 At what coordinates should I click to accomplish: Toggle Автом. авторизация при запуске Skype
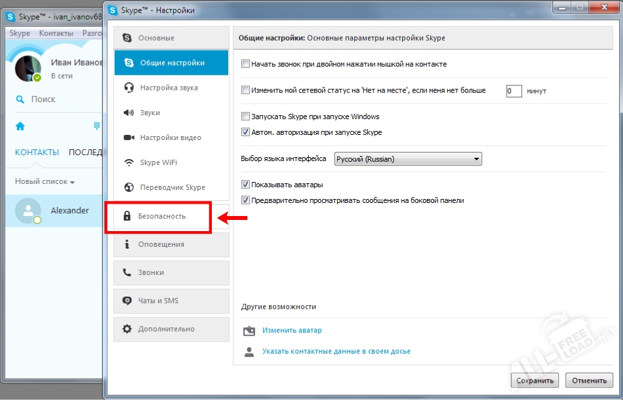coord(246,132)
